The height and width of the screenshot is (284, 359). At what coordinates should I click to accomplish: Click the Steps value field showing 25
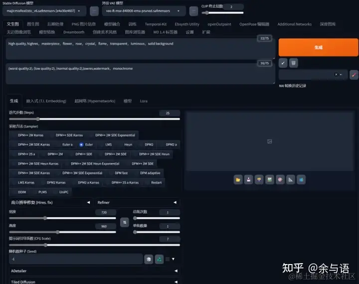point(170,113)
